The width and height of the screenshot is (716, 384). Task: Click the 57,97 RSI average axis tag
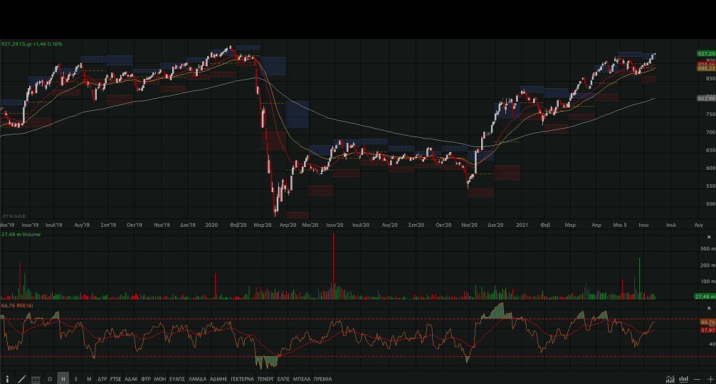tap(707, 330)
